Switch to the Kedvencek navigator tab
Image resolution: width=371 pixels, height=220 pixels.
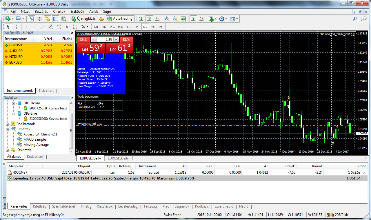[35, 157]
